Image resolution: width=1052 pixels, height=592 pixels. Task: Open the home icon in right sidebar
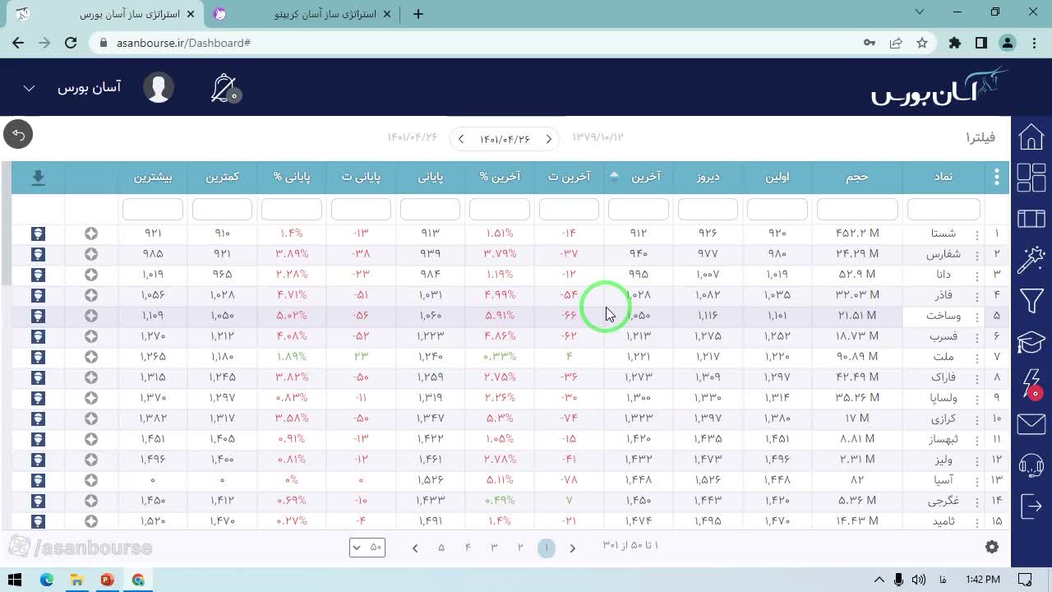pos(1031,137)
